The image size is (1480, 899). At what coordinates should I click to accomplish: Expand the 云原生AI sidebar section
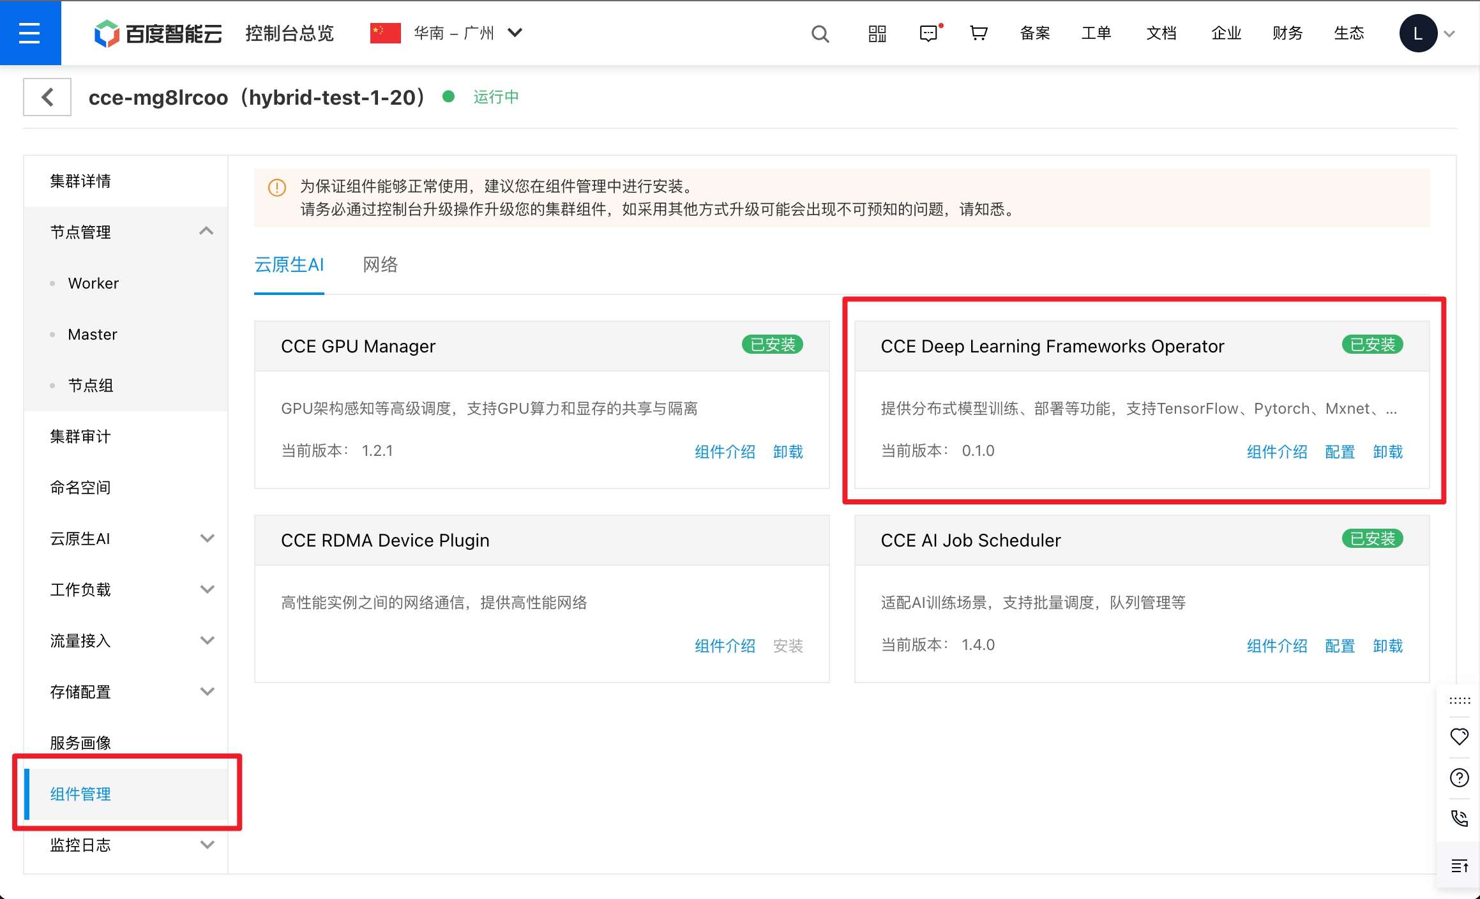[x=207, y=538]
